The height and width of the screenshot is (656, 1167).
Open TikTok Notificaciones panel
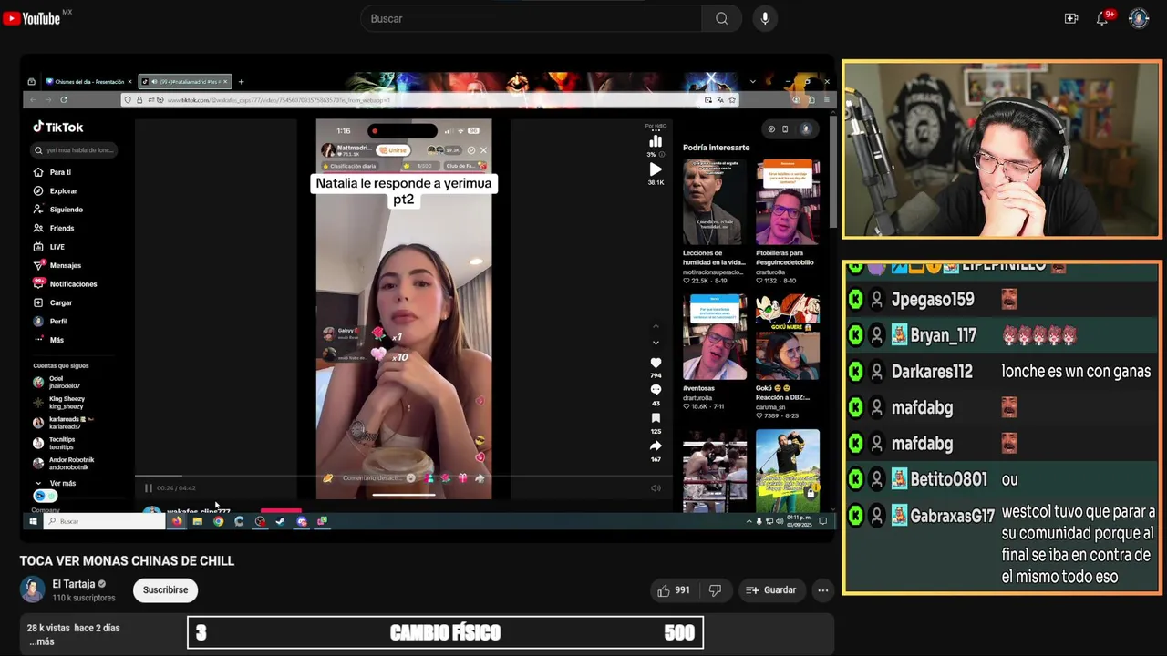[x=65, y=284]
